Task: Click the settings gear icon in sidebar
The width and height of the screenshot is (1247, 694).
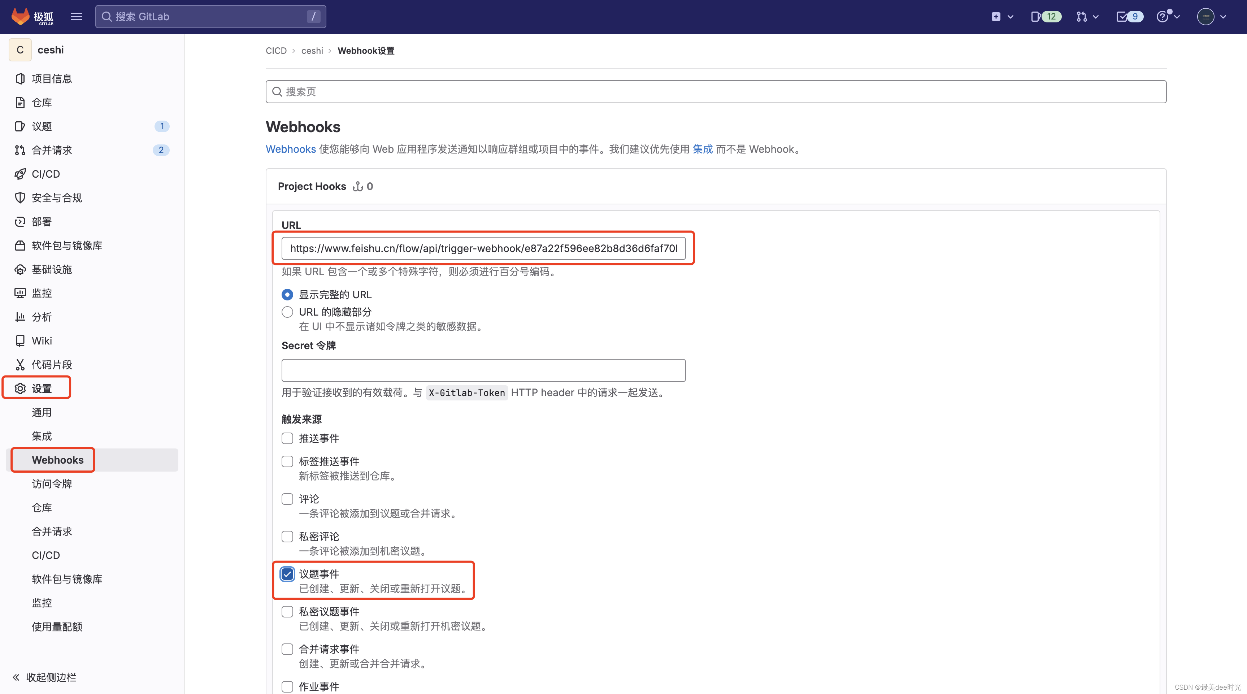Action: pos(20,389)
